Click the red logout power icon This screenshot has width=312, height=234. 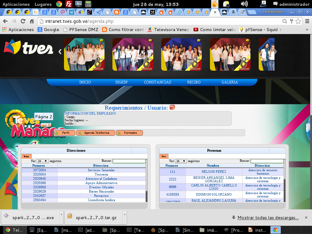172,107
